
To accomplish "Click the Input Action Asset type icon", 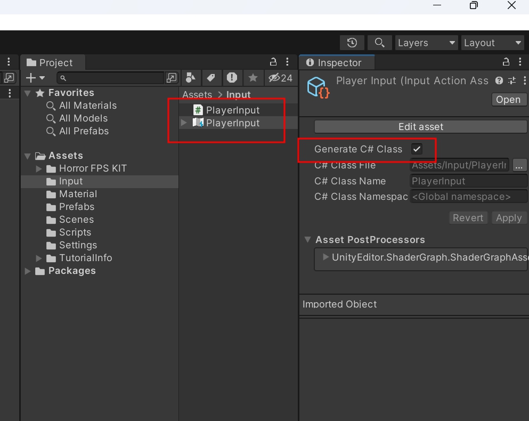I will tap(318, 88).
